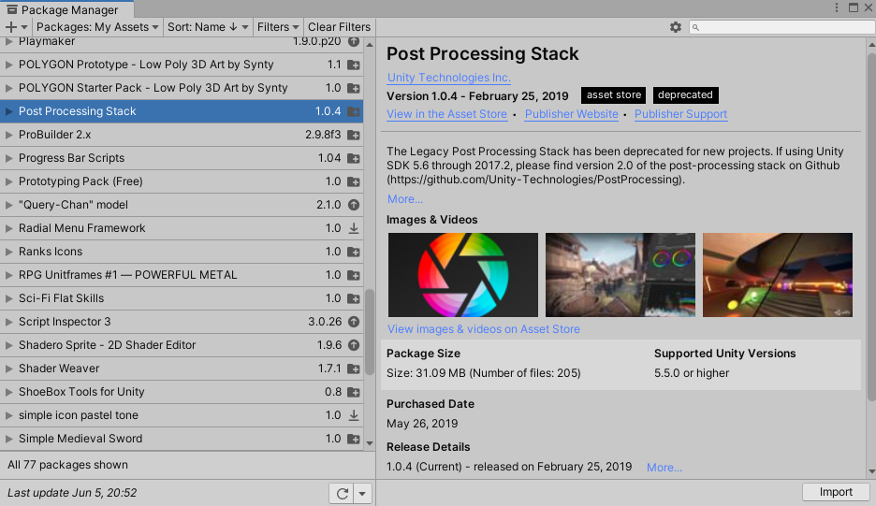Image resolution: width=876 pixels, height=506 pixels.
Task: Open the Publisher Support link
Action: click(x=680, y=114)
